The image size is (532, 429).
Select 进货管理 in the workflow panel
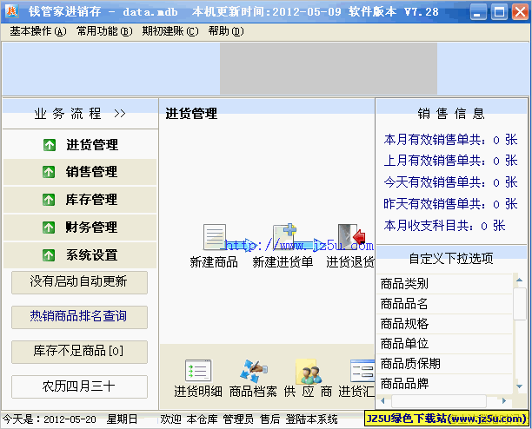pos(92,145)
